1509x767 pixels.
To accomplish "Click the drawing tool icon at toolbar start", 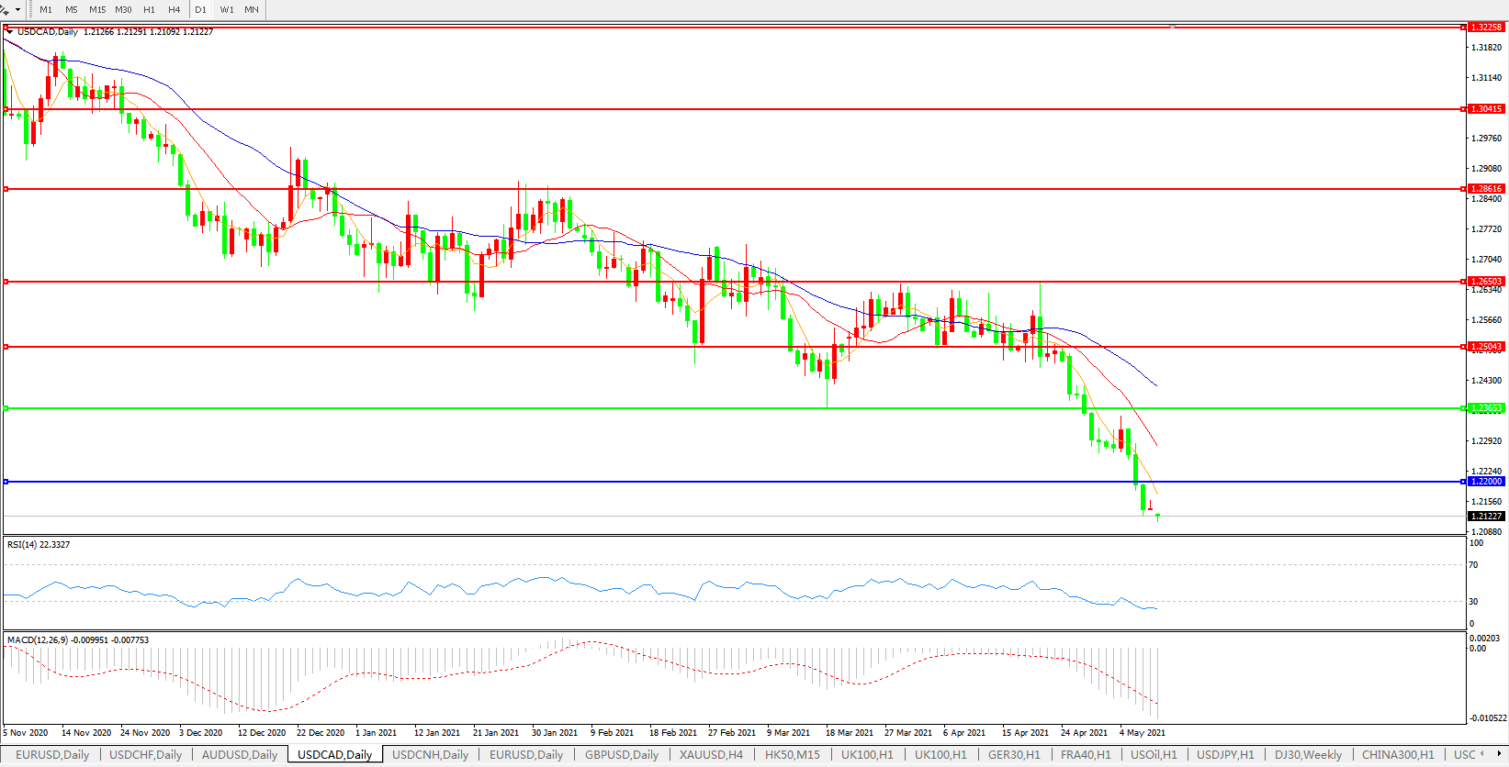I will pos(6,10).
